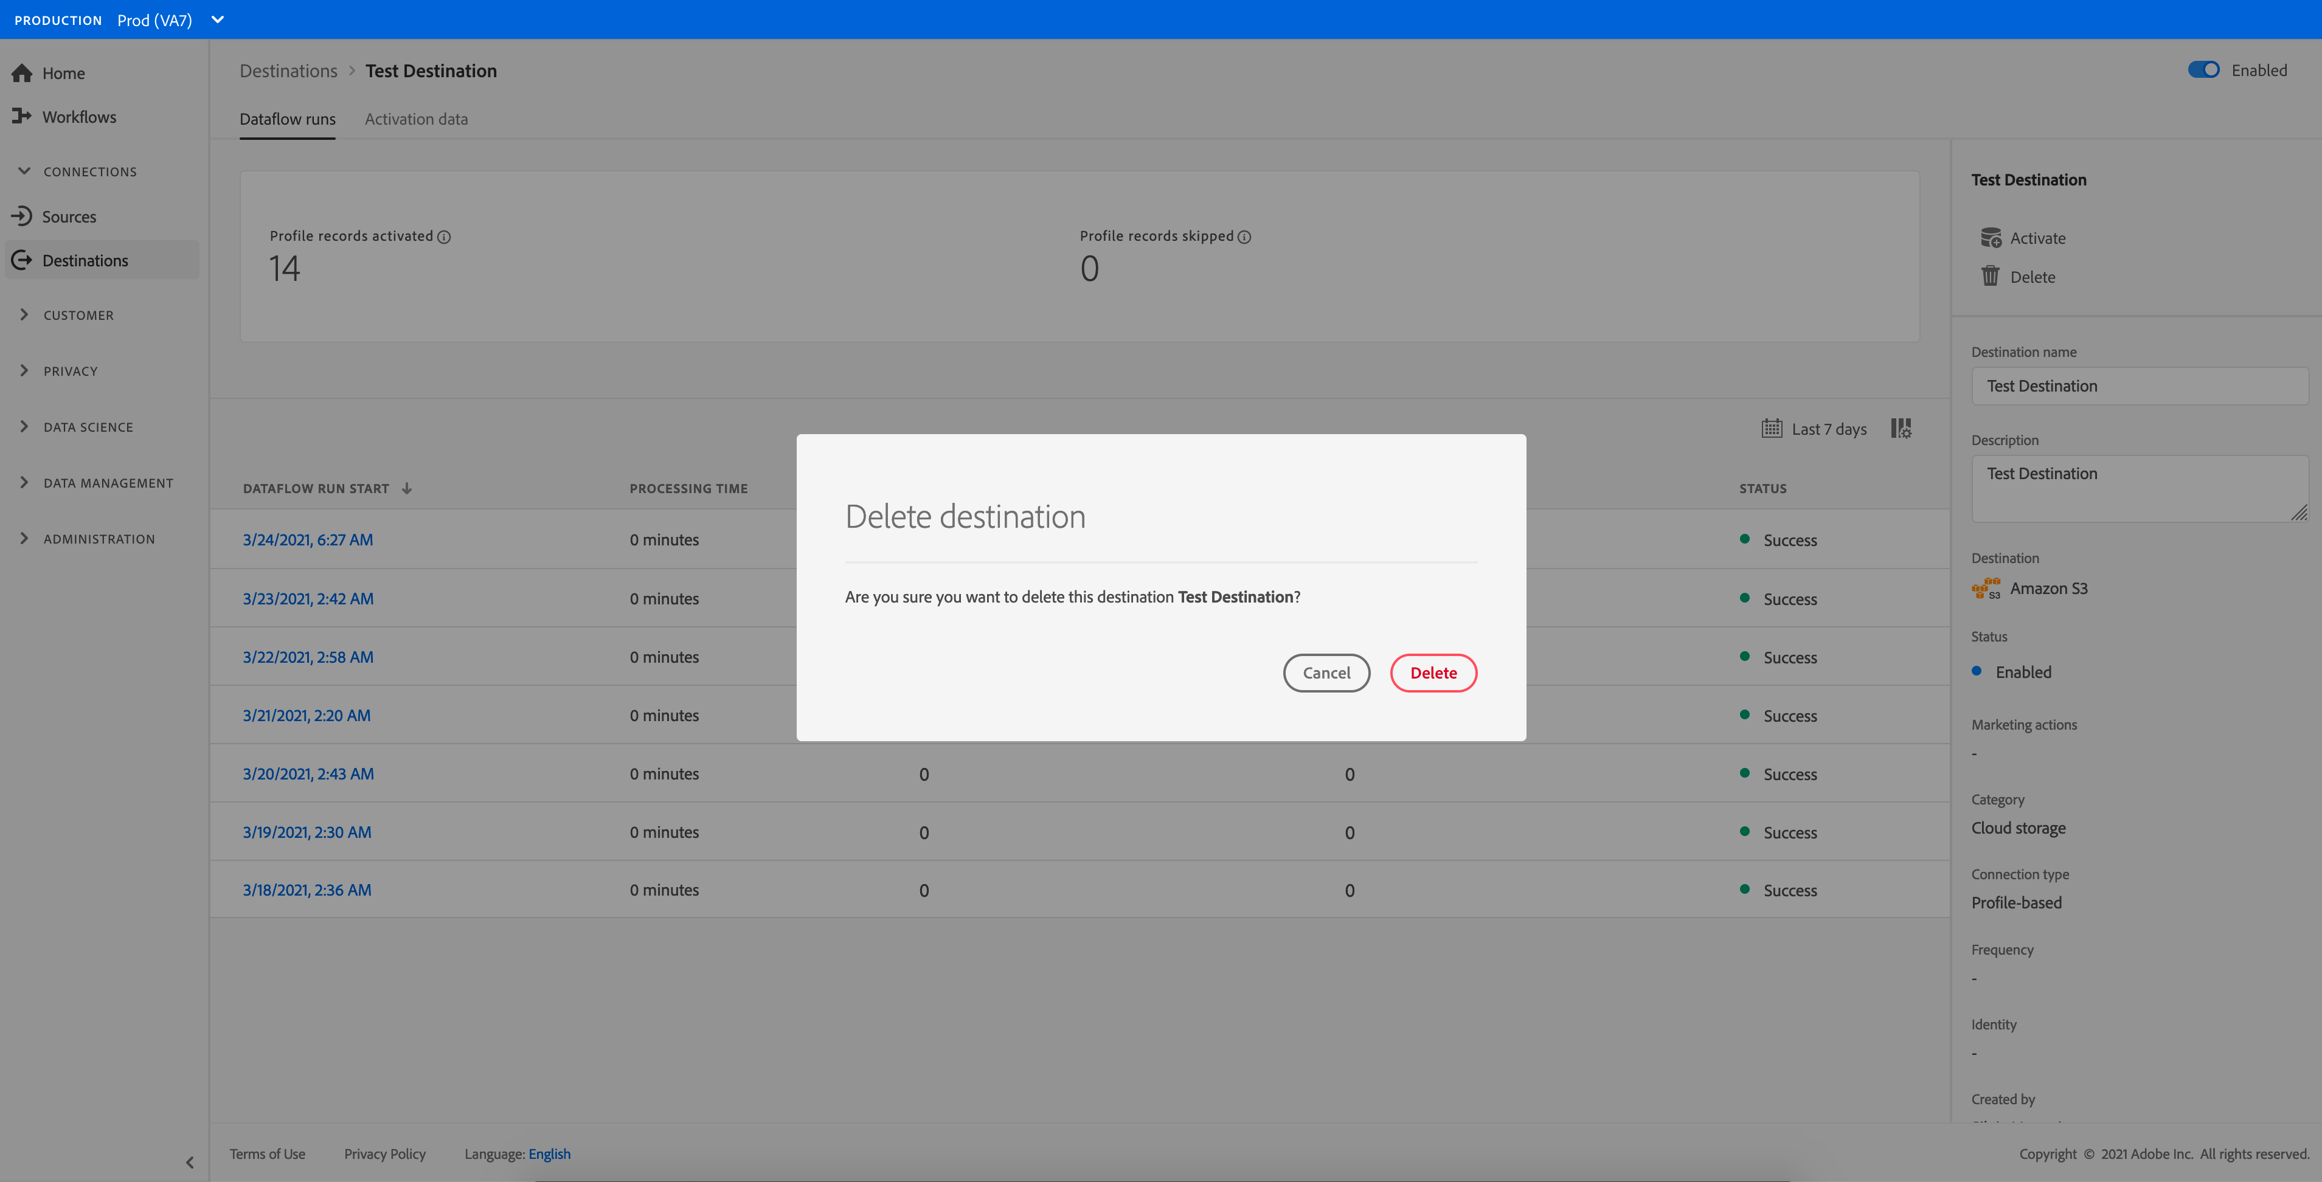Viewport: 2322px width, 1182px height.
Task: Click info icon beside Profile records skipped
Action: click(x=1244, y=237)
